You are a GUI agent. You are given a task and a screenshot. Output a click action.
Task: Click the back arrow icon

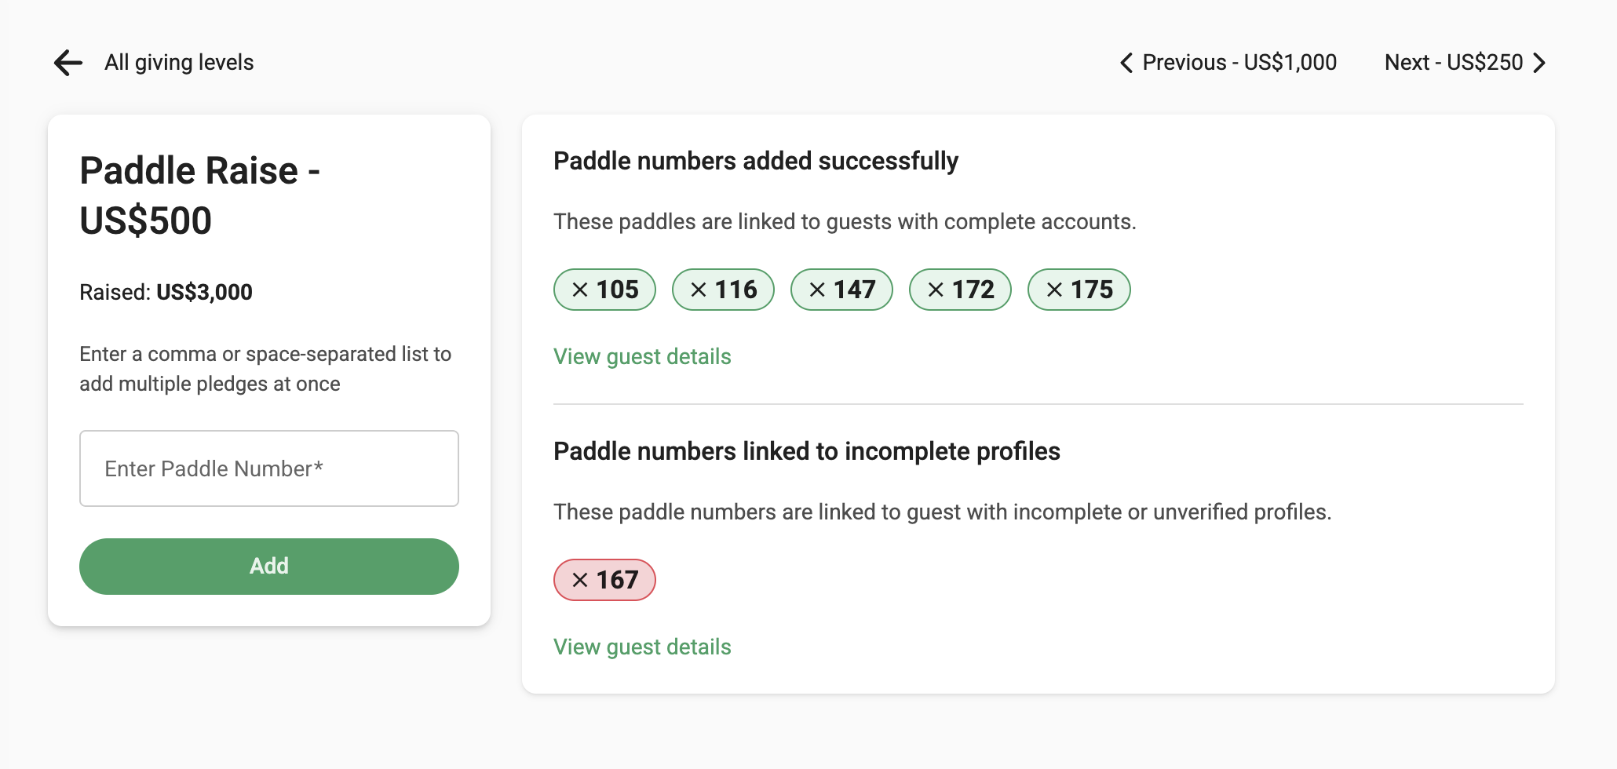[x=68, y=63]
